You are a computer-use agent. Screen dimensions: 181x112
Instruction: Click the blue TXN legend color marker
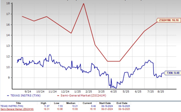pyautogui.click(x=8, y=96)
